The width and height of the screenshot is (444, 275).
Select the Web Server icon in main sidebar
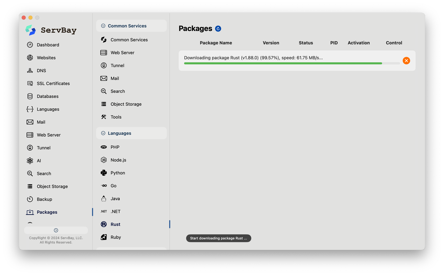pyautogui.click(x=30, y=135)
